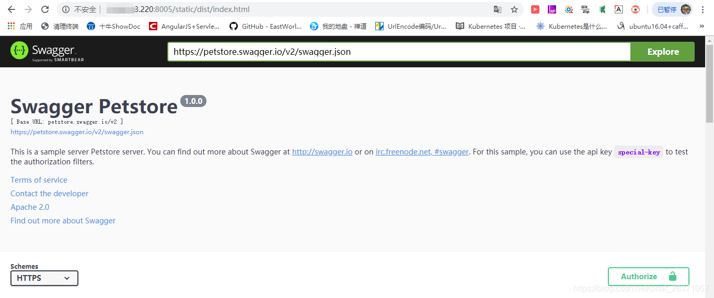Click the page vertical scrollbar
714x298 pixels.
tap(709, 84)
